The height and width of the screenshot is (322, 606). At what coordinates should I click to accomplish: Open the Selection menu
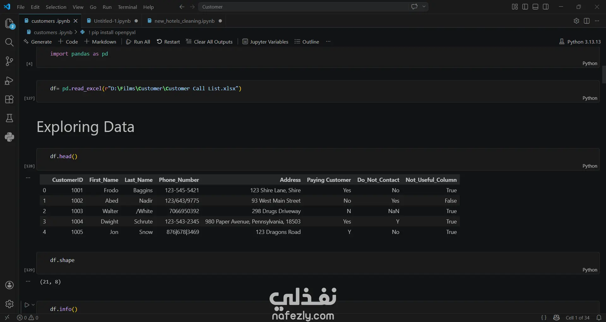coord(56,7)
